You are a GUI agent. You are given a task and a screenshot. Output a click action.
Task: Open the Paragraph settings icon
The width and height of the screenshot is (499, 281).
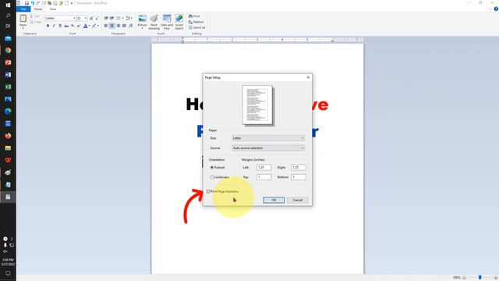tap(131, 26)
